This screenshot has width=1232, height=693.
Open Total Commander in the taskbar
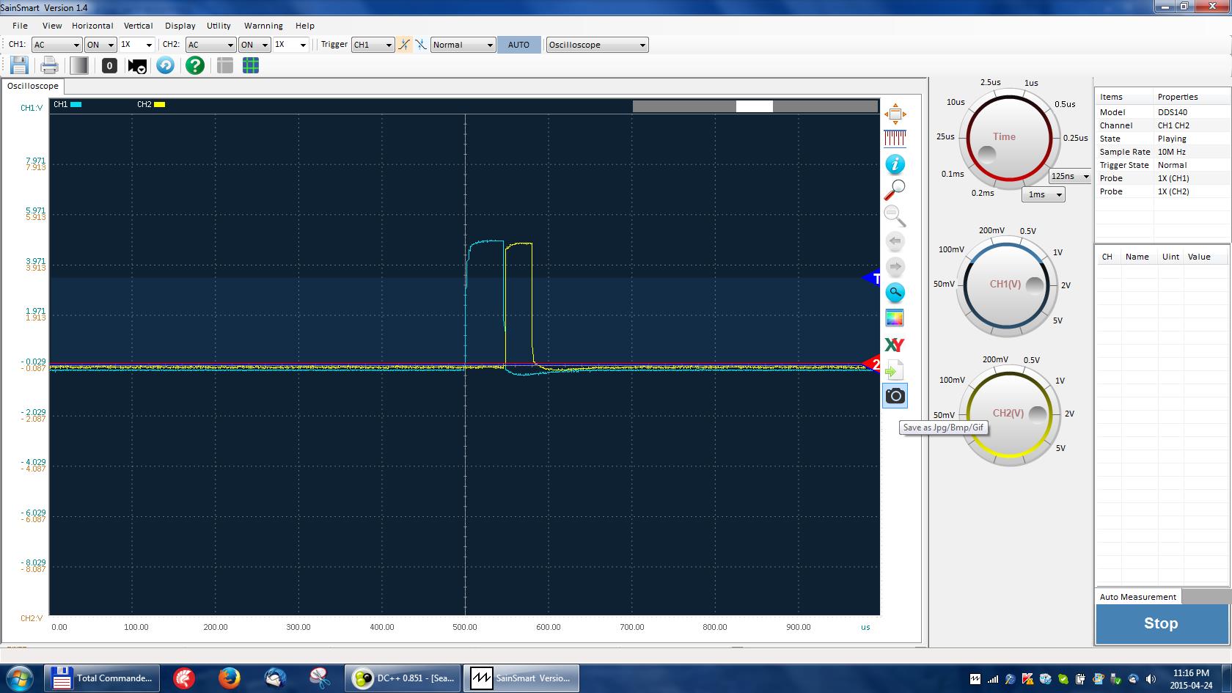pos(102,678)
